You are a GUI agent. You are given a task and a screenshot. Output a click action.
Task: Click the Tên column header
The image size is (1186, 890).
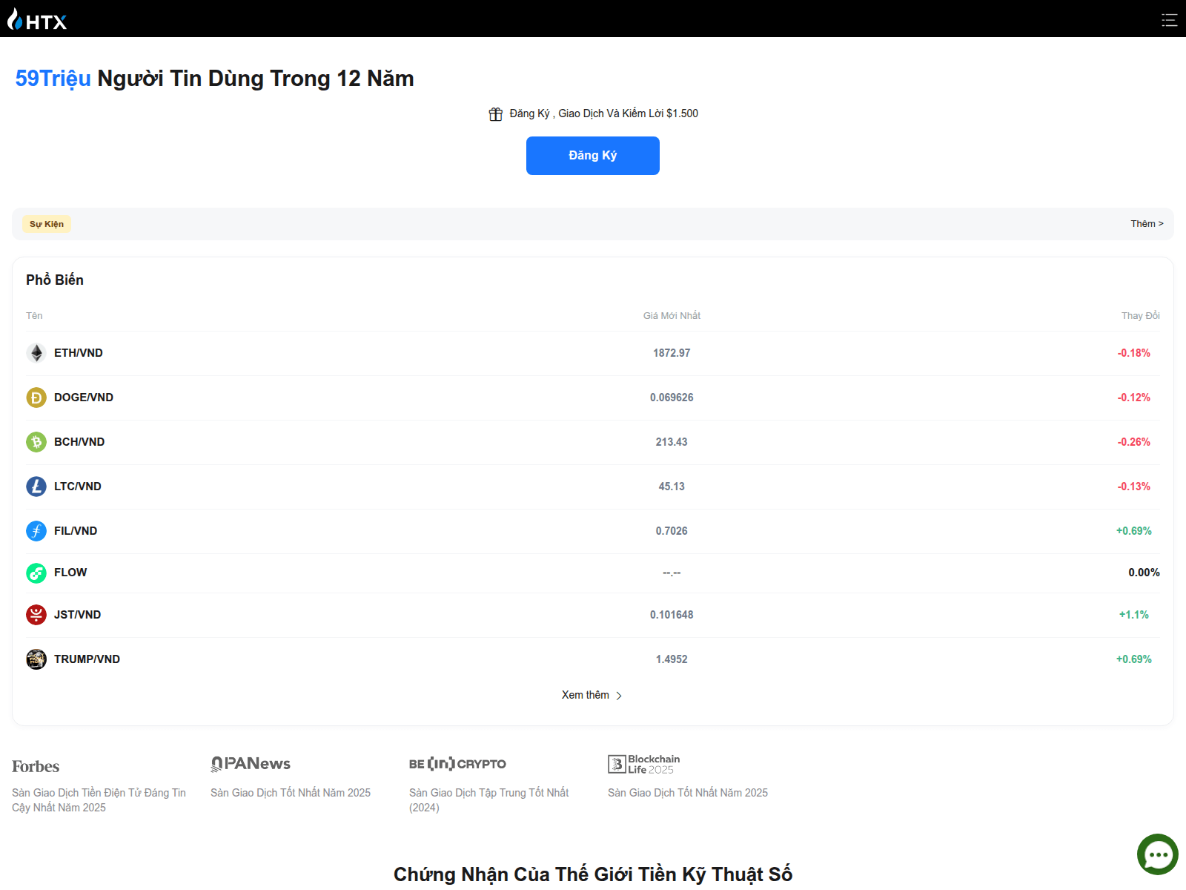[34, 316]
